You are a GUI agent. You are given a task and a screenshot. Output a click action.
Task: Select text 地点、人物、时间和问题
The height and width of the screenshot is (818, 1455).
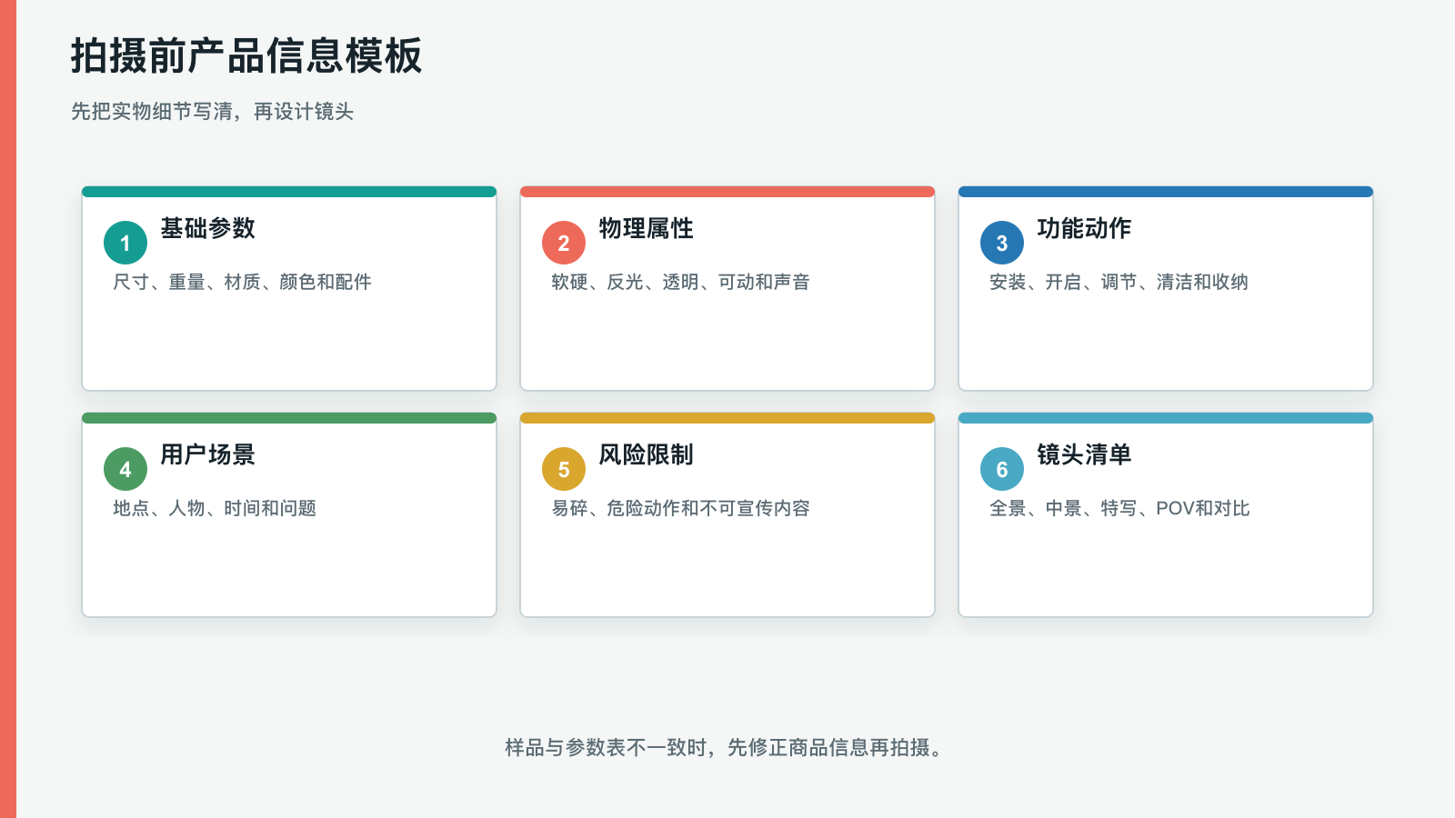[x=215, y=508]
